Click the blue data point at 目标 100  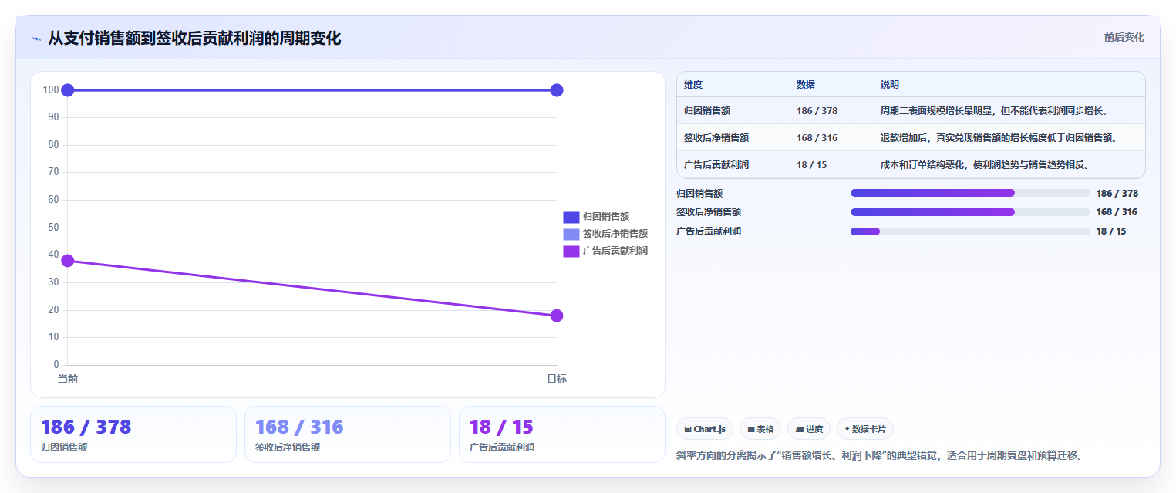tap(557, 90)
